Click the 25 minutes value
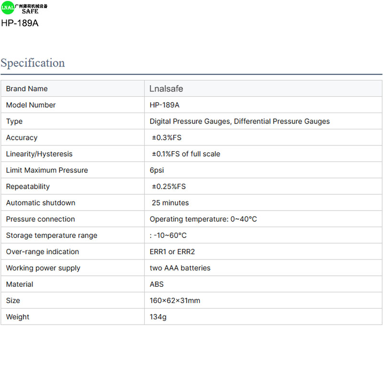Viewport: 383px width, 383px height. pos(170,203)
